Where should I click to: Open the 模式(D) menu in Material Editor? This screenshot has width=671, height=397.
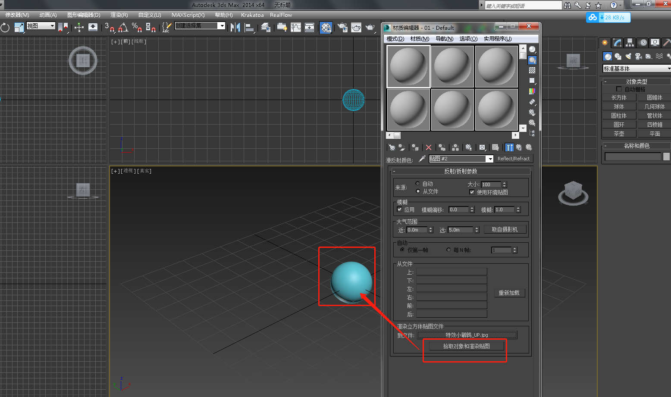(395, 39)
